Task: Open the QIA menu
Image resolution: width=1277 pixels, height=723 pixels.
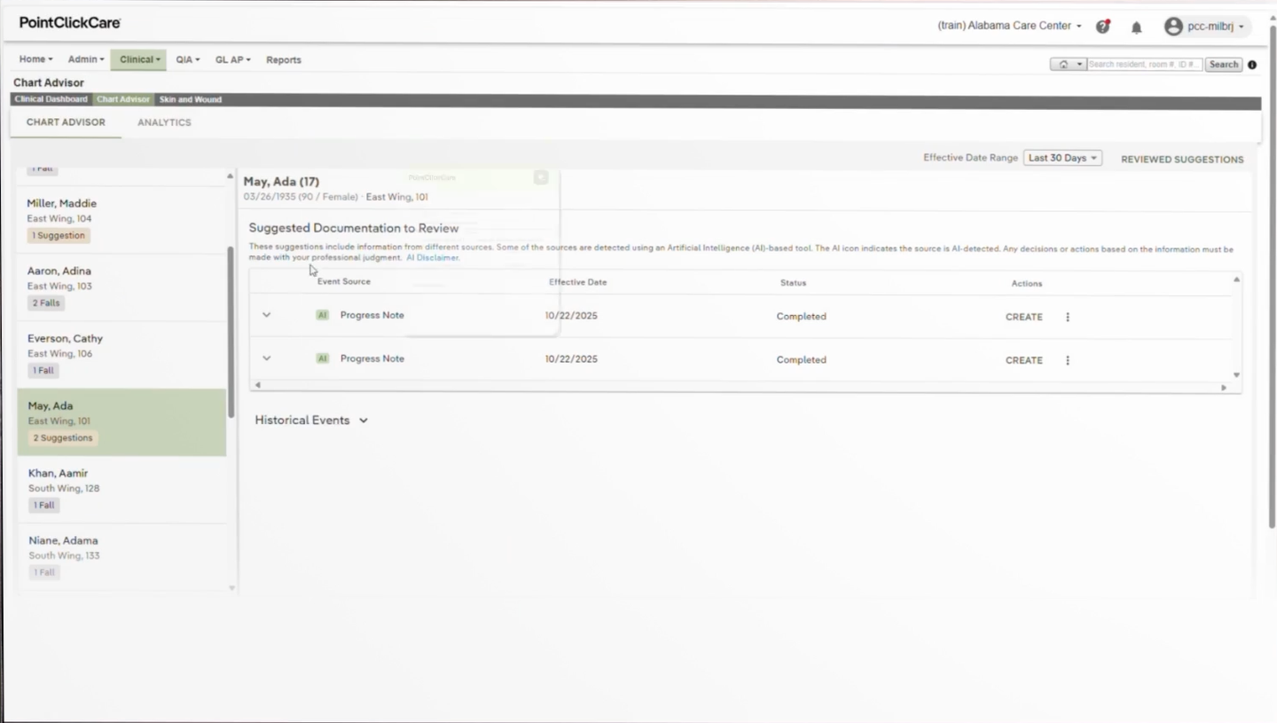Action: click(187, 59)
